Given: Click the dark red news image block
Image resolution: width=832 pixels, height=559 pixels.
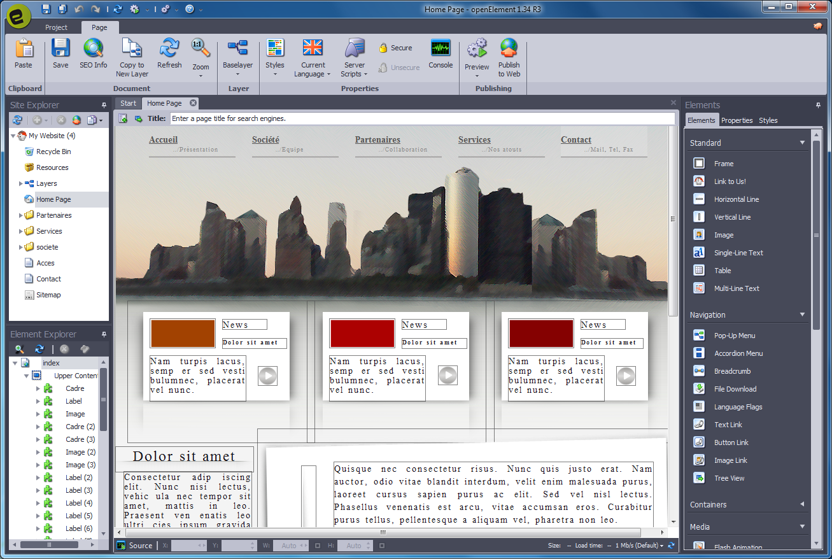Looking at the screenshot, I should point(542,334).
